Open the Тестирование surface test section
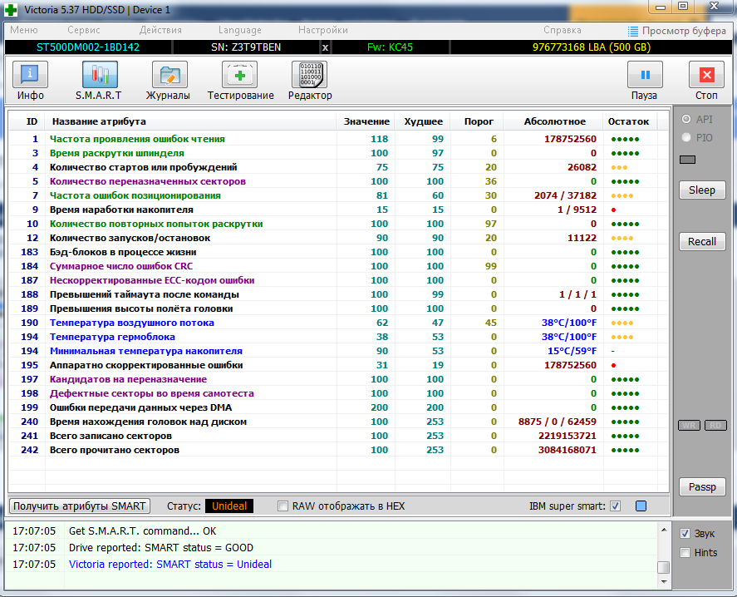This screenshot has height=597, width=737. 240,81
